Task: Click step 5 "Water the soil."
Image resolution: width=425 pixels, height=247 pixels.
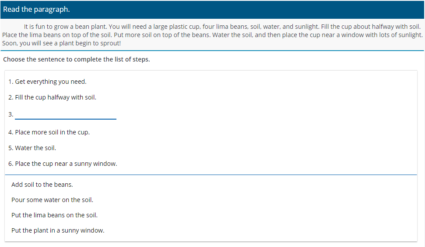Action: [x=32, y=148]
